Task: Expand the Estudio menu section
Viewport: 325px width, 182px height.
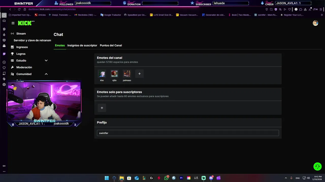Action: (46, 61)
